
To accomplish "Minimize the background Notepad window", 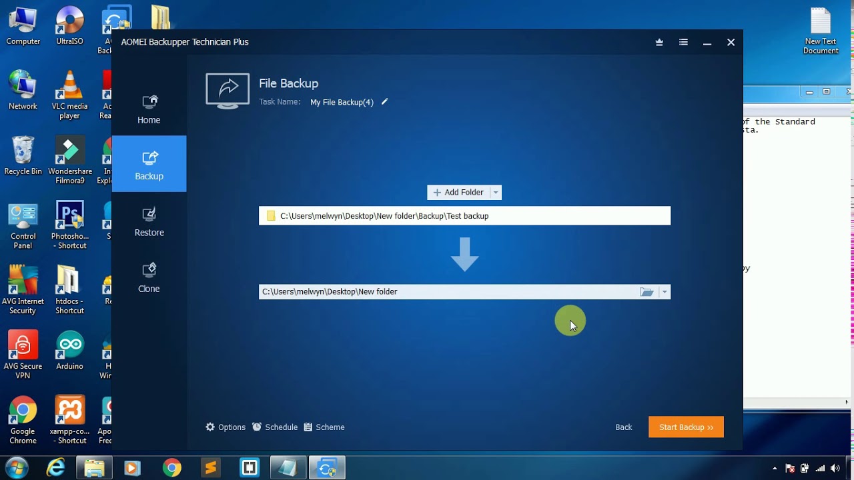I will [x=809, y=91].
